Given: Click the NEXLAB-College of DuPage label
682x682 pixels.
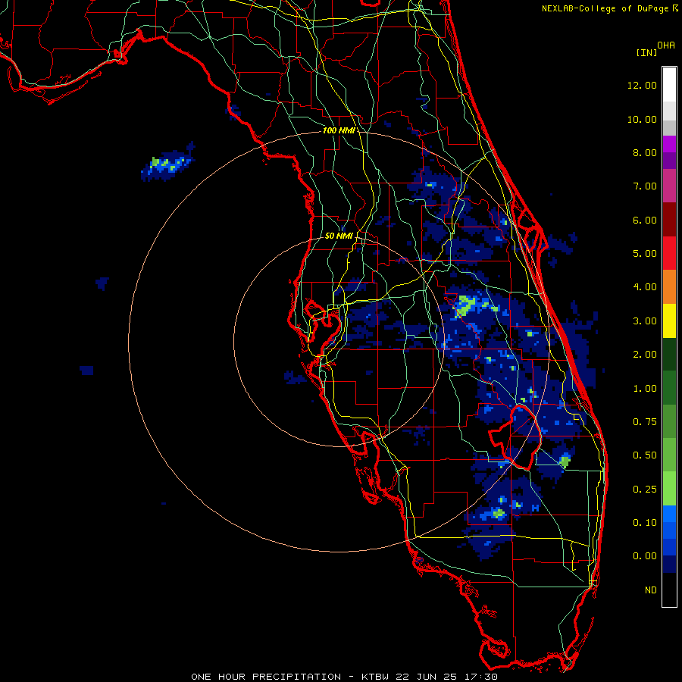Looking at the screenshot, I should point(609,8).
